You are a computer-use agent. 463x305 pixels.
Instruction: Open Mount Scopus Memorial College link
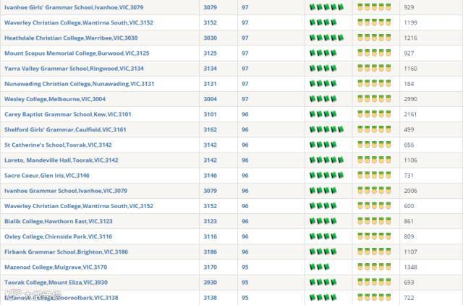pyautogui.click(x=77, y=53)
